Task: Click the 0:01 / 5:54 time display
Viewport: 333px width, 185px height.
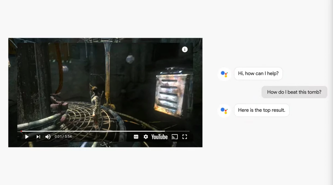Action: point(63,137)
